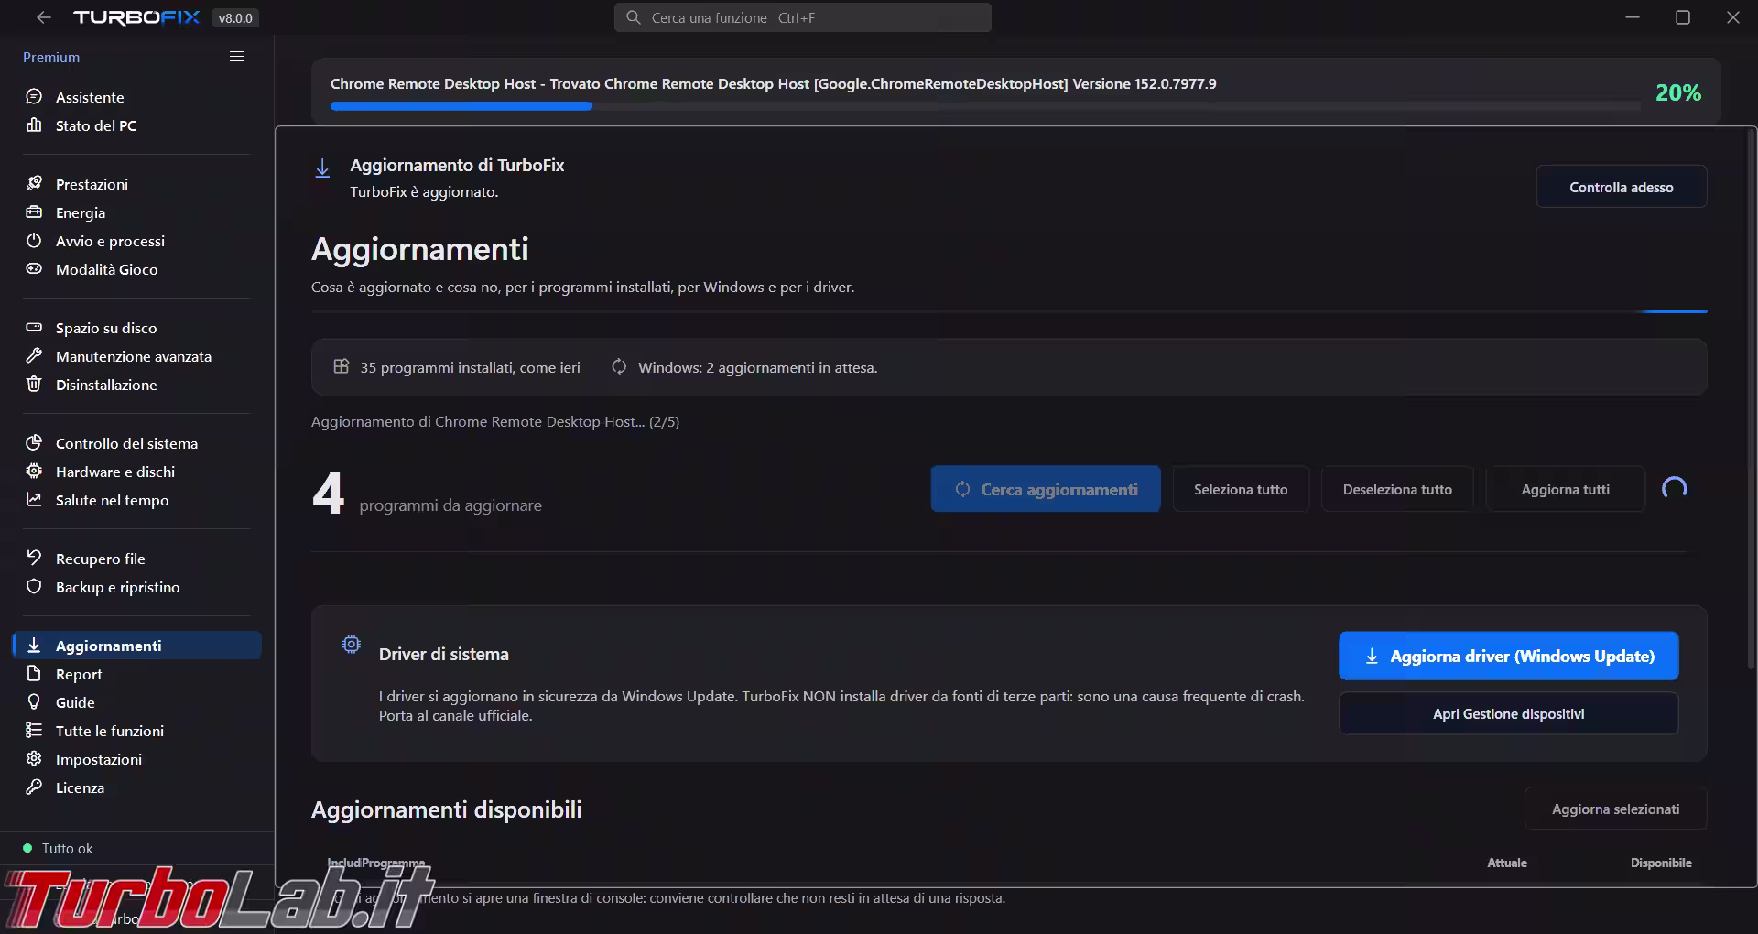Click the Attuale column header
1758x934 pixels.
pyautogui.click(x=1507, y=863)
